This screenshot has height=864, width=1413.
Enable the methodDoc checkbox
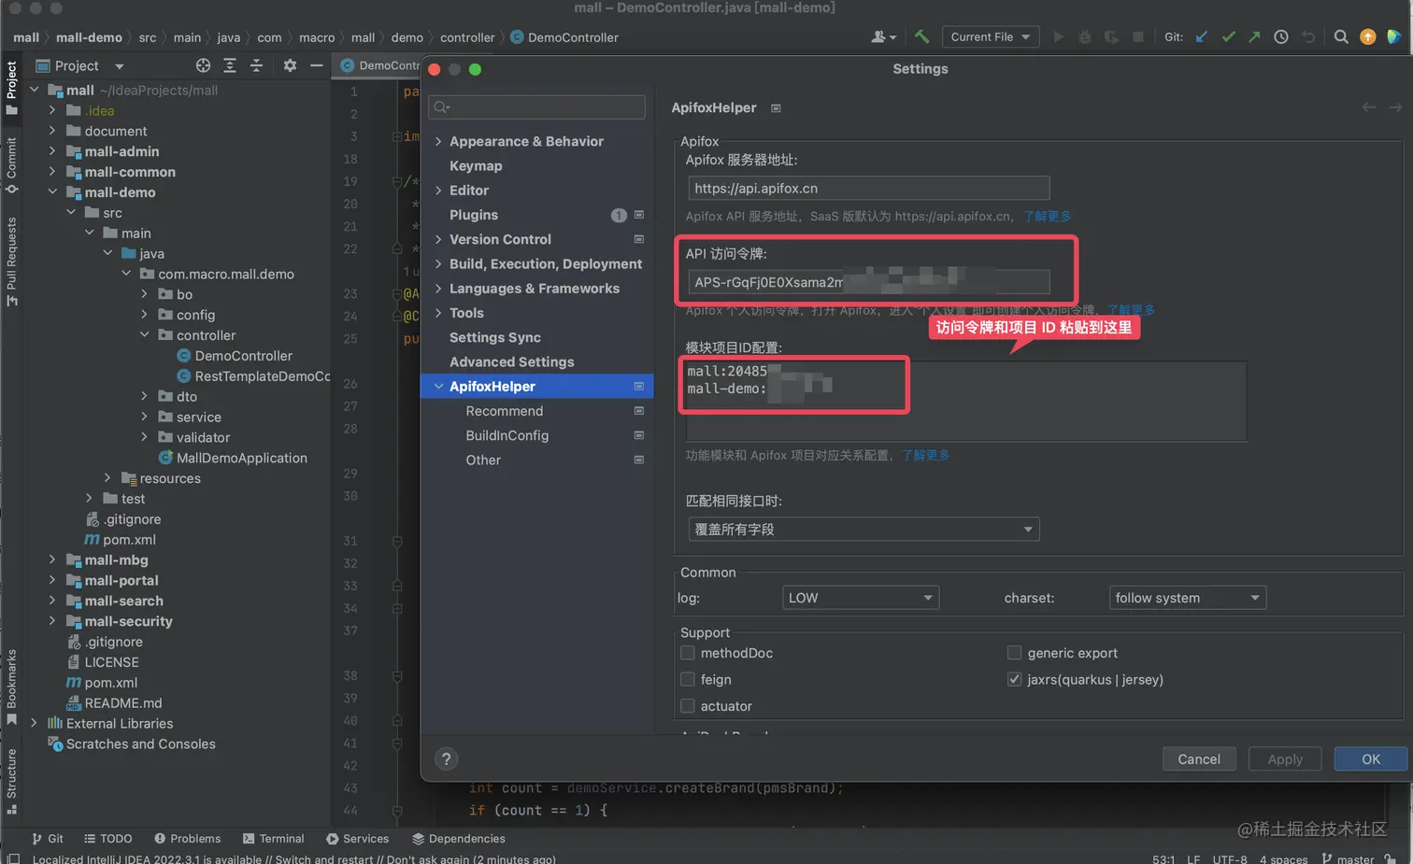coord(688,653)
